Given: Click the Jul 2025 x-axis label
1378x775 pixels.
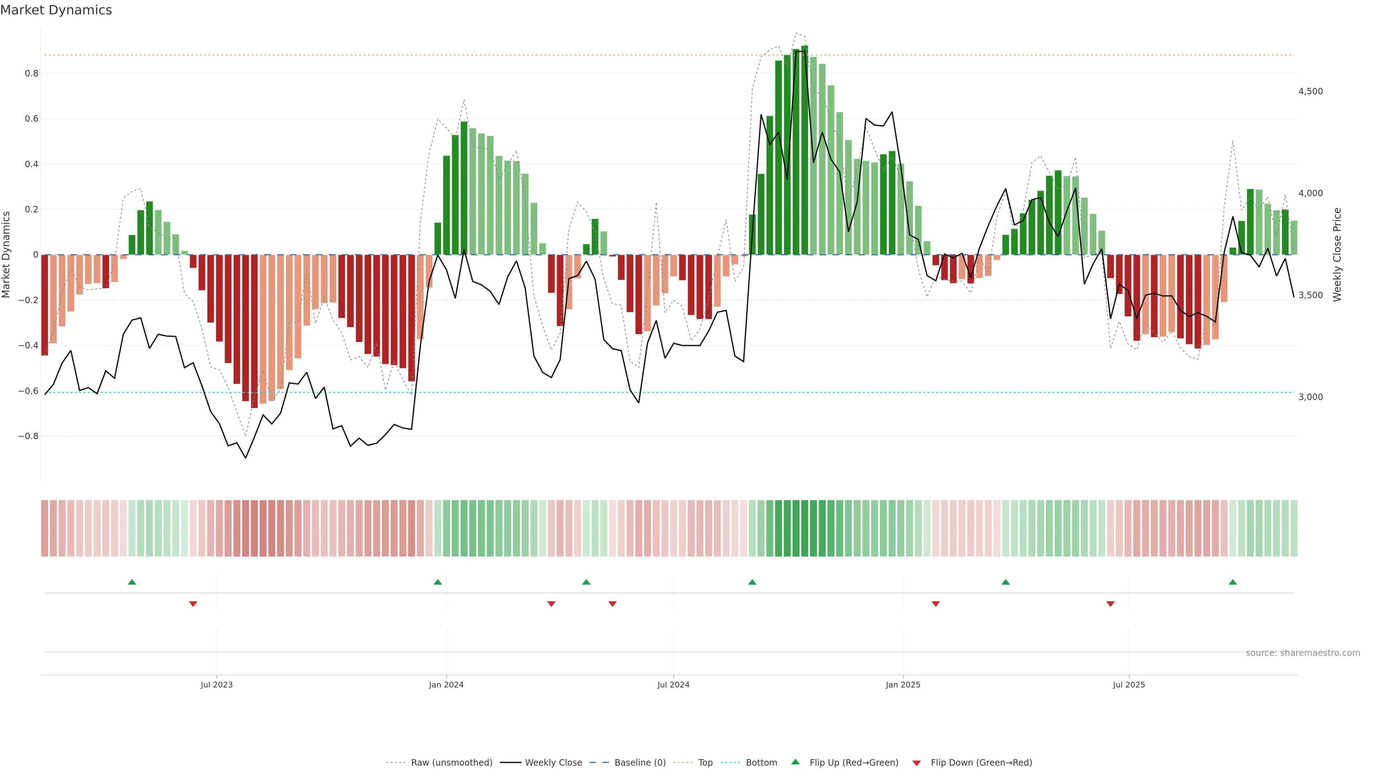Looking at the screenshot, I should (x=1129, y=685).
